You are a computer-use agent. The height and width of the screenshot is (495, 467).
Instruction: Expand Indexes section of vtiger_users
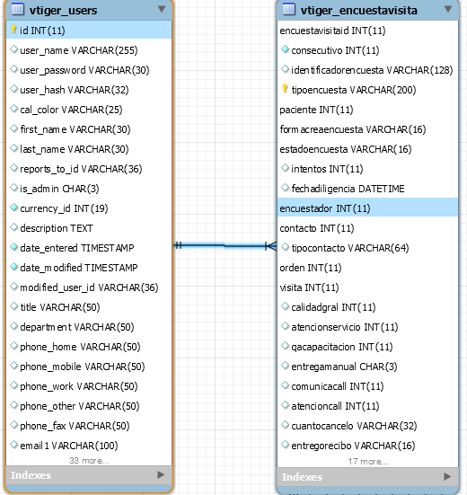click(161, 475)
